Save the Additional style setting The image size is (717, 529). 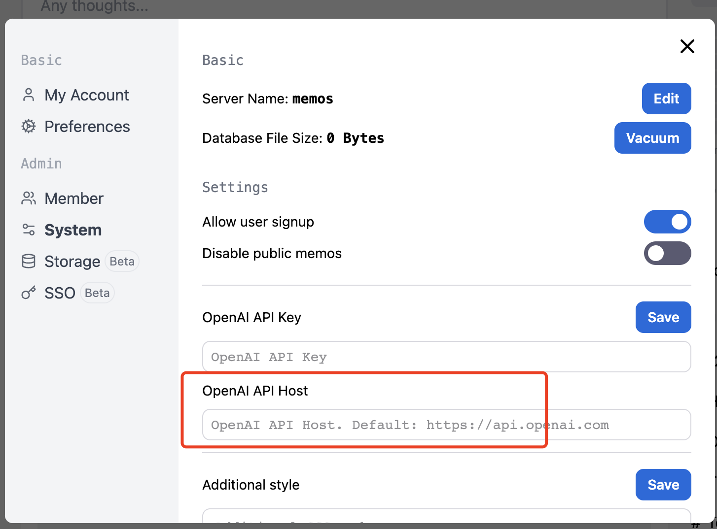(663, 485)
